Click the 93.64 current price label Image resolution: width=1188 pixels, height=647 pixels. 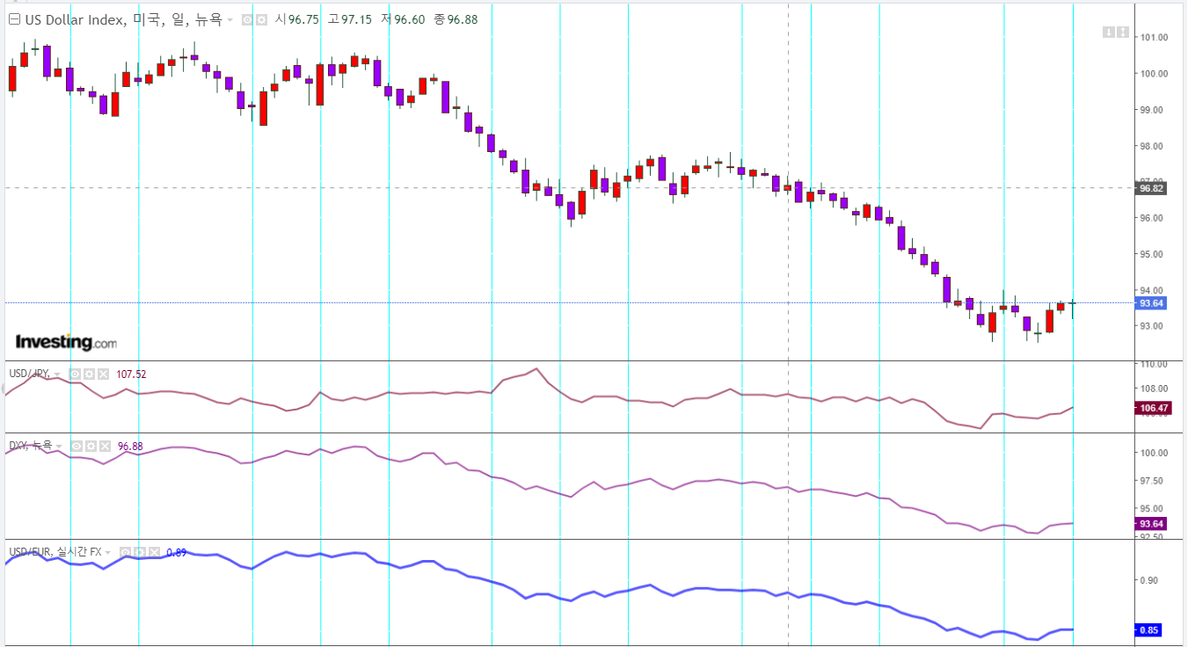[x=1152, y=302]
